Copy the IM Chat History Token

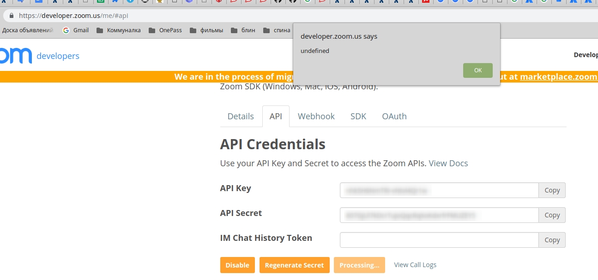552,240
